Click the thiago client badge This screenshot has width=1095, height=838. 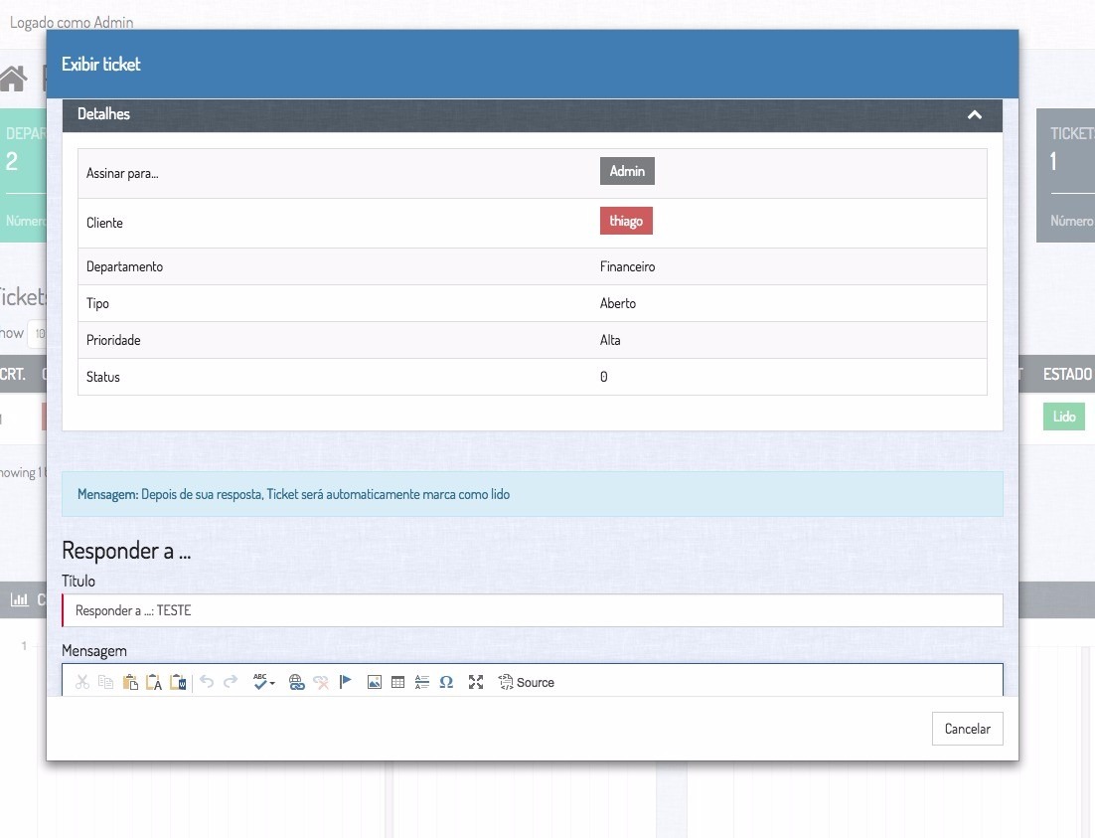coord(626,222)
